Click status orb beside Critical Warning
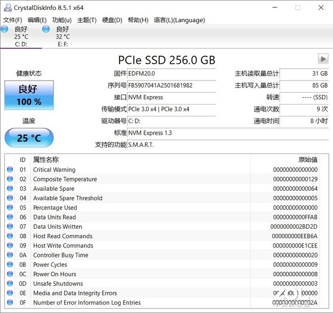Image resolution: width=333 pixels, height=313 pixels. 10,170
